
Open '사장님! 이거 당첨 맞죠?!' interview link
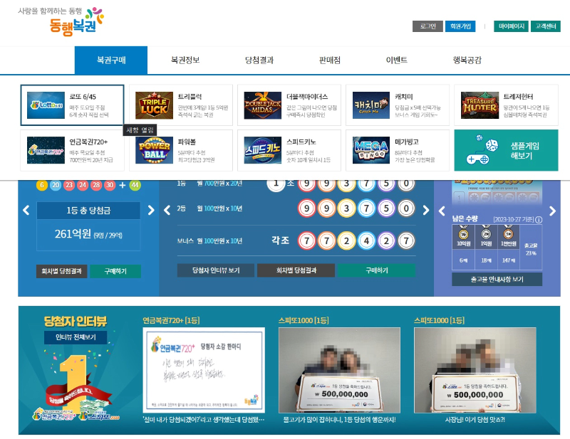475,420
